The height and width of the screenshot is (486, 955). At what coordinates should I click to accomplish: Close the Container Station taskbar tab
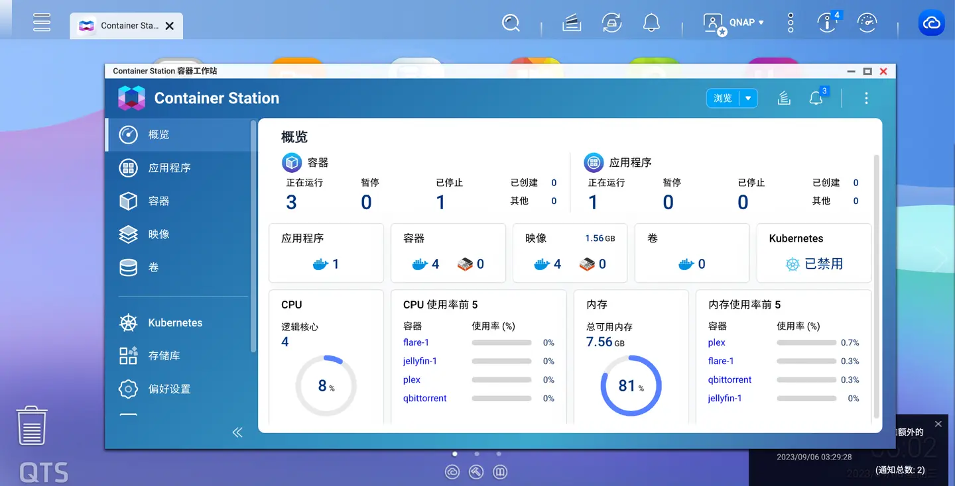(170, 26)
